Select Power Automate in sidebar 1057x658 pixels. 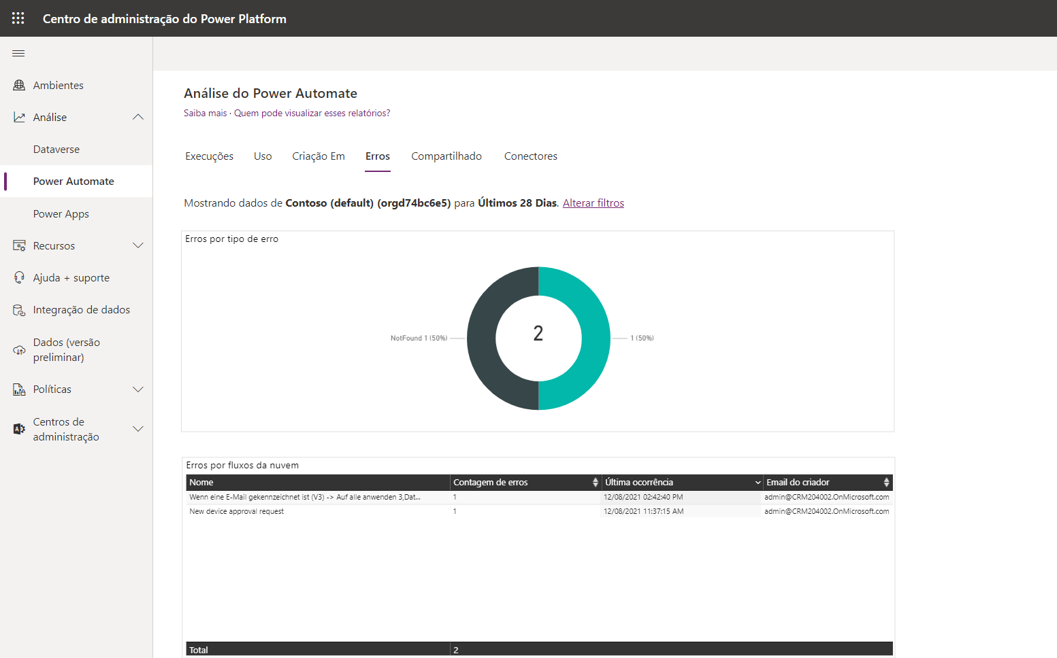[x=76, y=181]
